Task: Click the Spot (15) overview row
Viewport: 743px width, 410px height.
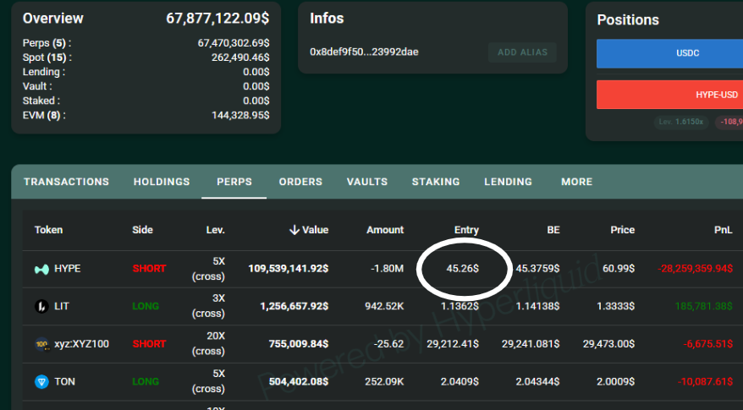Action: (146, 57)
